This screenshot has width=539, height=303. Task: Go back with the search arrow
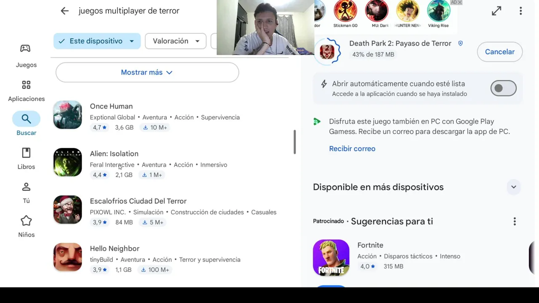coord(64,11)
